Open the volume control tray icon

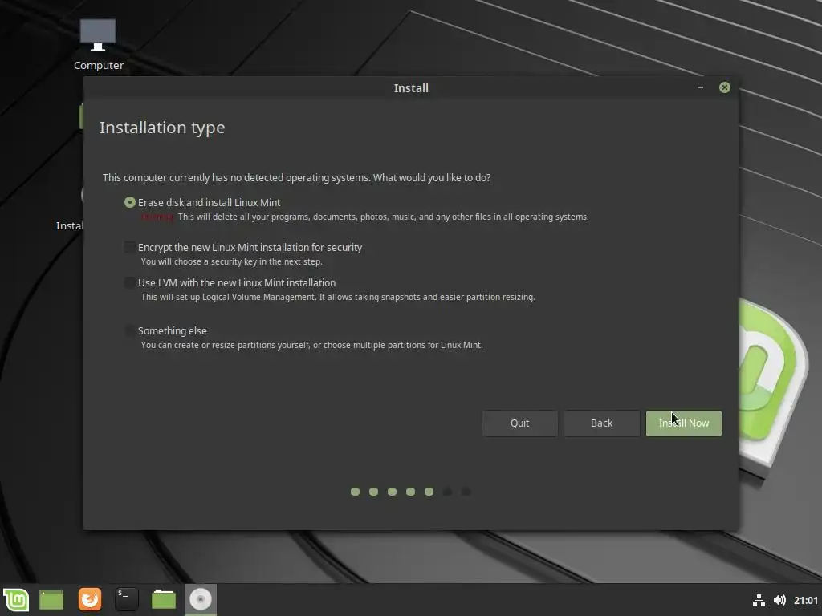[779, 600]
